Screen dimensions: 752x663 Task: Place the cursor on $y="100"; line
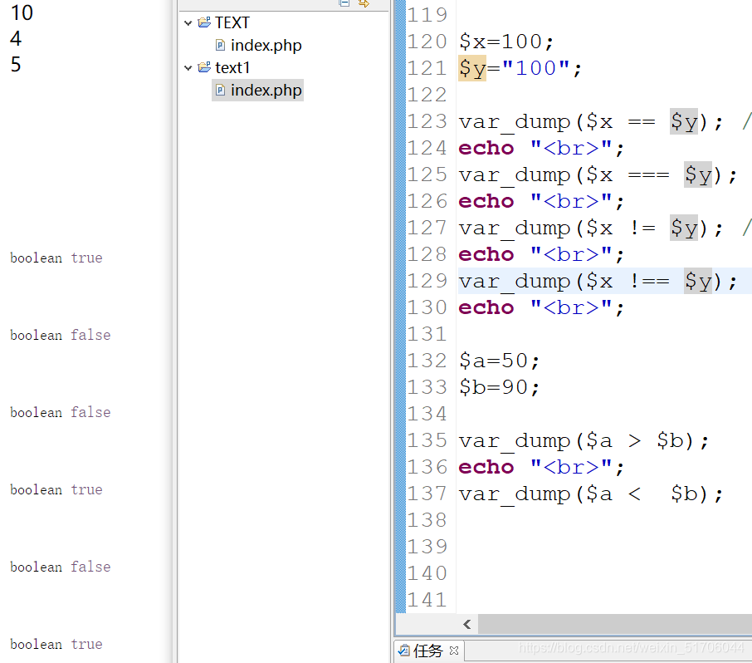520,68
